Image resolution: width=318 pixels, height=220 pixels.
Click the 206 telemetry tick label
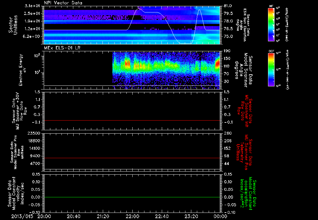227,141
